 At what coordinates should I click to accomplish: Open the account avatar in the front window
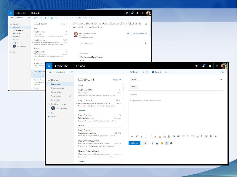tap(224, 66)
